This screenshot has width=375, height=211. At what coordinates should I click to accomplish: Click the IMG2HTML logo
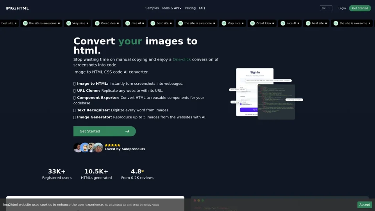[x=17, y=8]
